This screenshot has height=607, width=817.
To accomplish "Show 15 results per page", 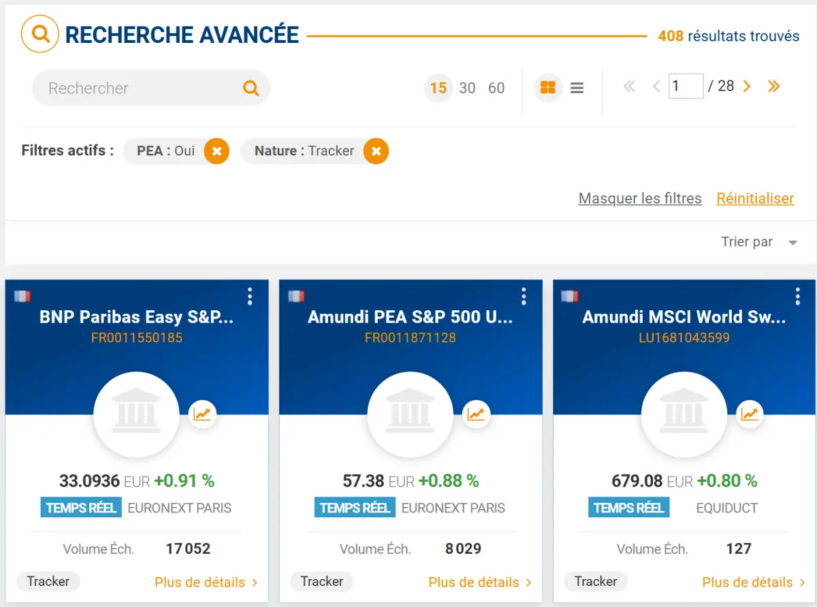I will tap(438, 88).
